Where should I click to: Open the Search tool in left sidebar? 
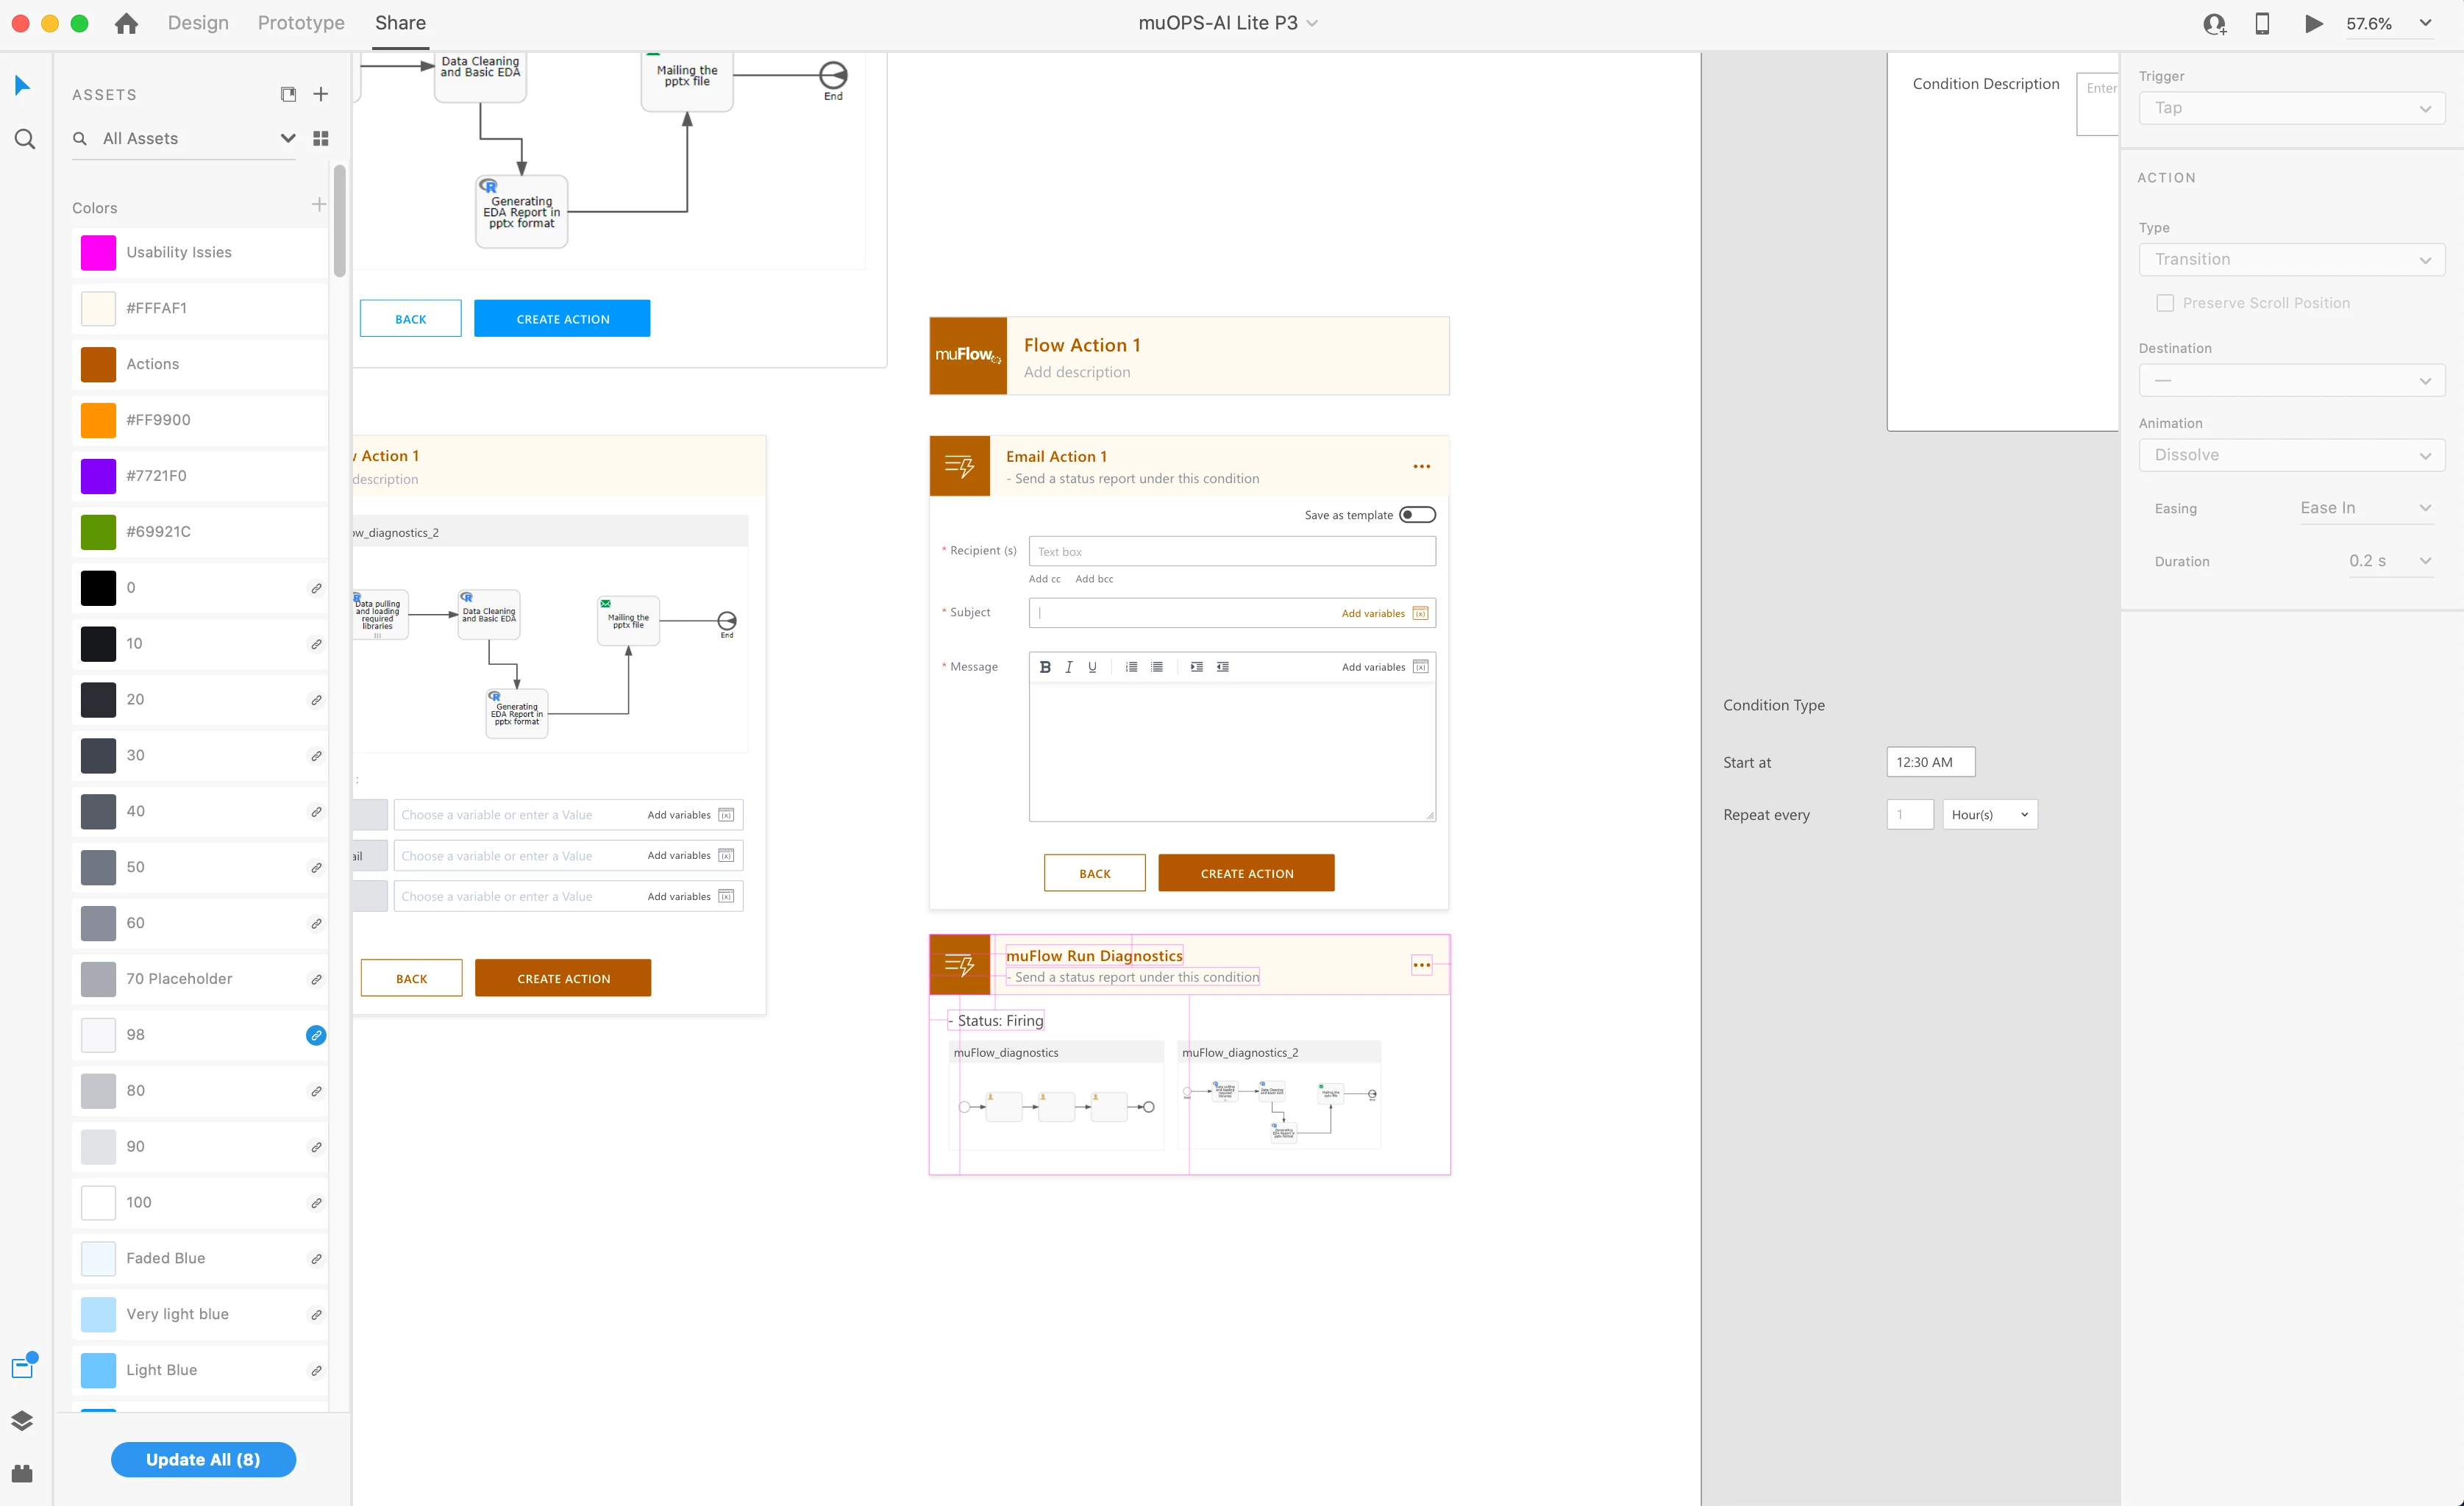(x=24, y=139)
